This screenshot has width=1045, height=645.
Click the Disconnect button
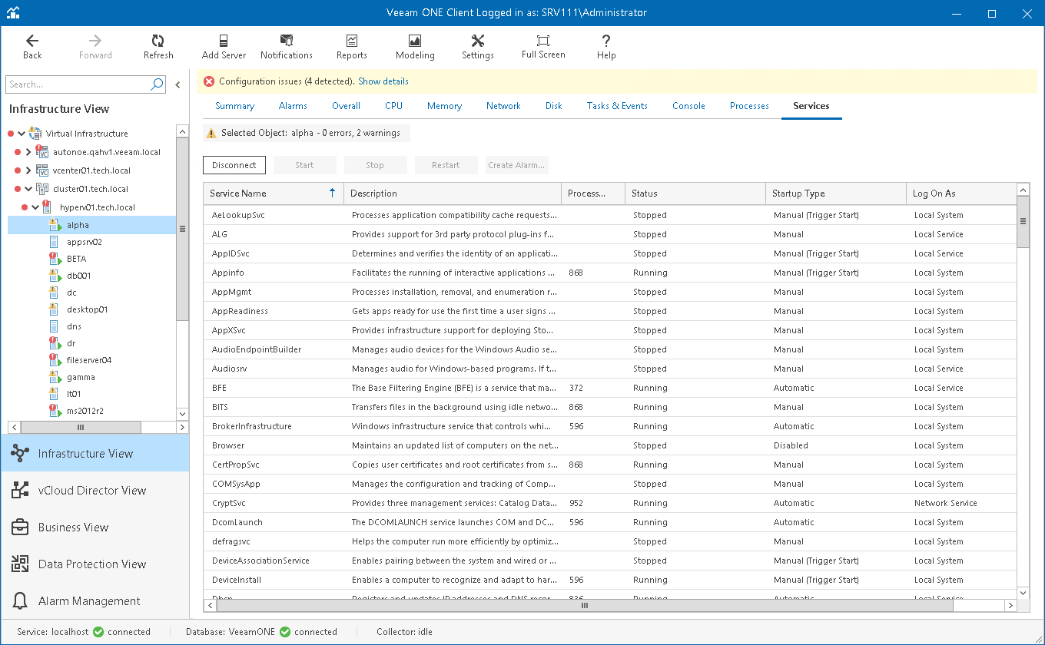click(234, 165)
